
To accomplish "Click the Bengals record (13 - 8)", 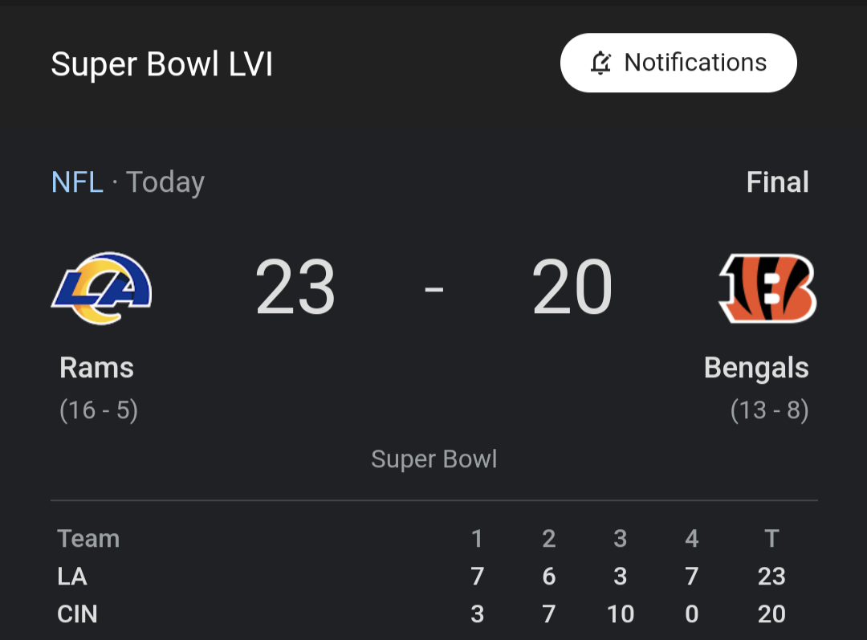I will [770, 410].
